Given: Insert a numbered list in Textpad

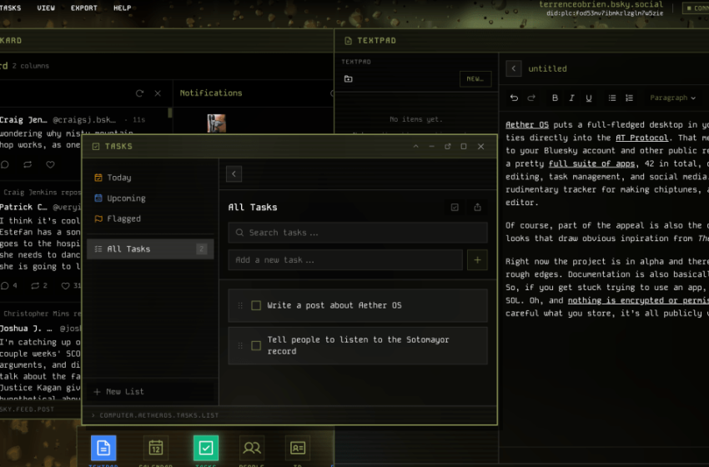Looking at the screenshot, I should tap(629, 98).
